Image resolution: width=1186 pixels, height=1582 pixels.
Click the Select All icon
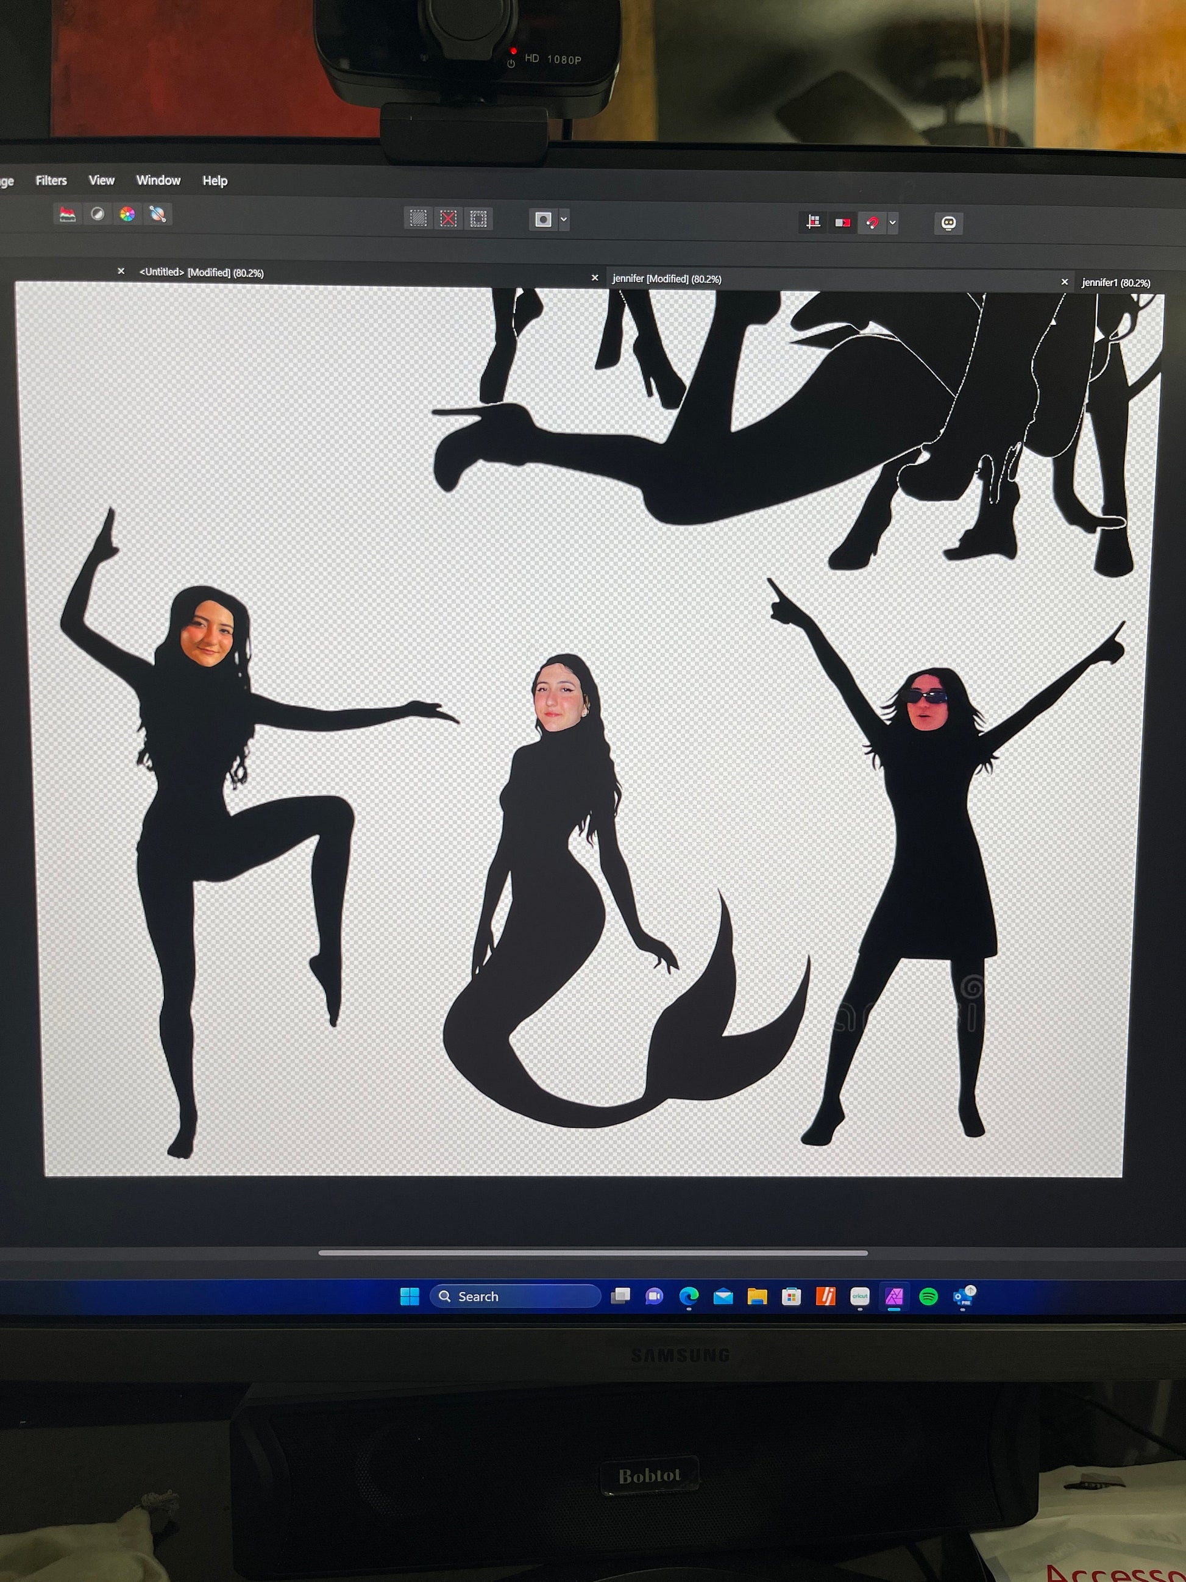pyautogui.click(x=418, y=218)
